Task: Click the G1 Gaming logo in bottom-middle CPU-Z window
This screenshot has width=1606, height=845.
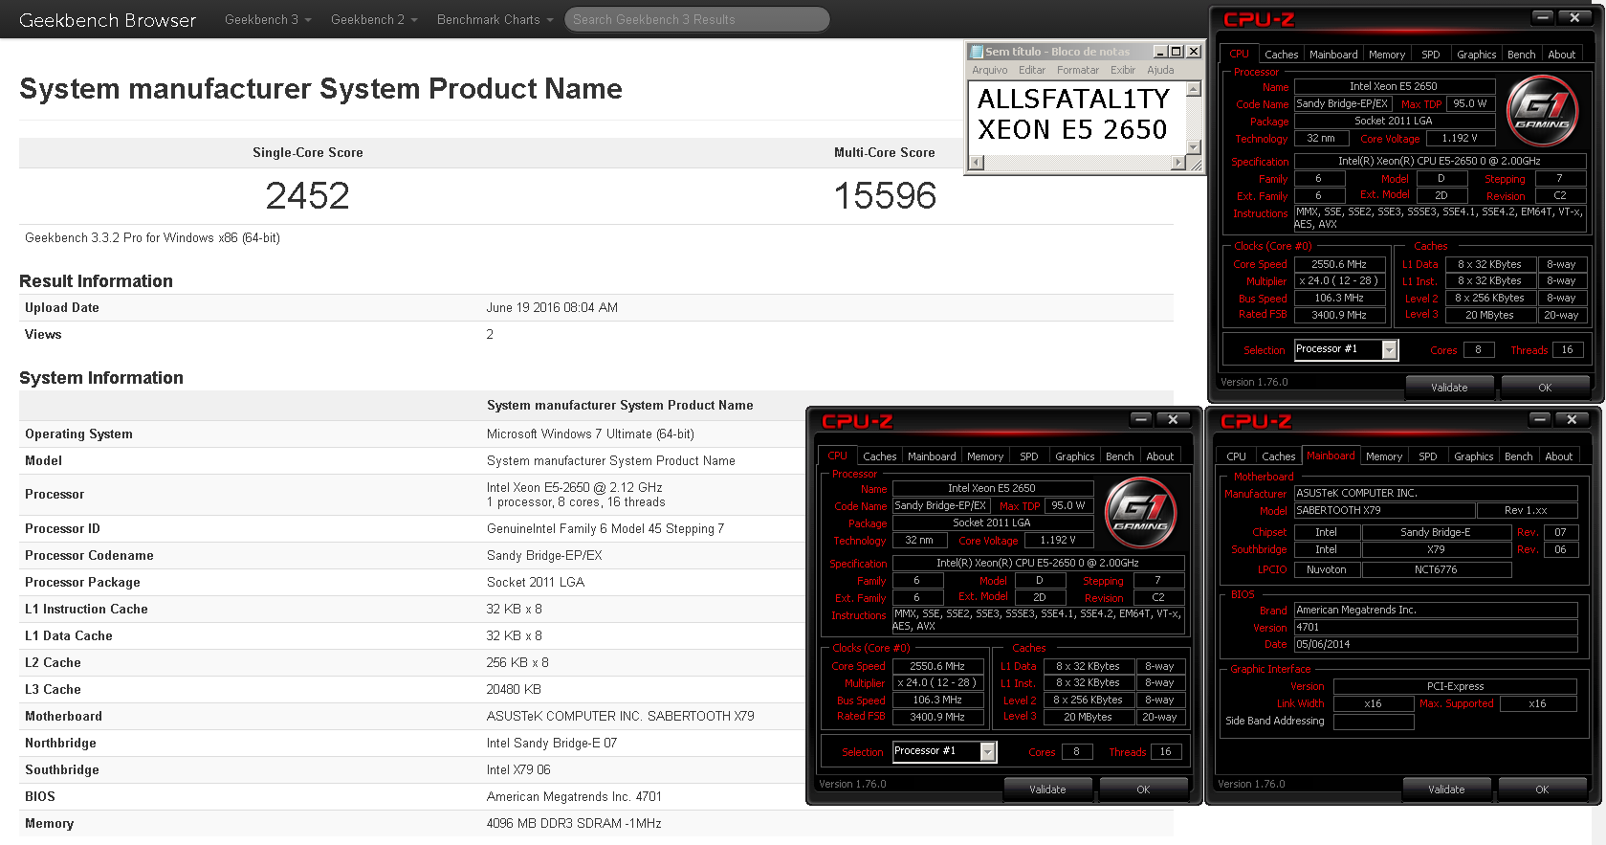Action: [x=1140, y=513]
